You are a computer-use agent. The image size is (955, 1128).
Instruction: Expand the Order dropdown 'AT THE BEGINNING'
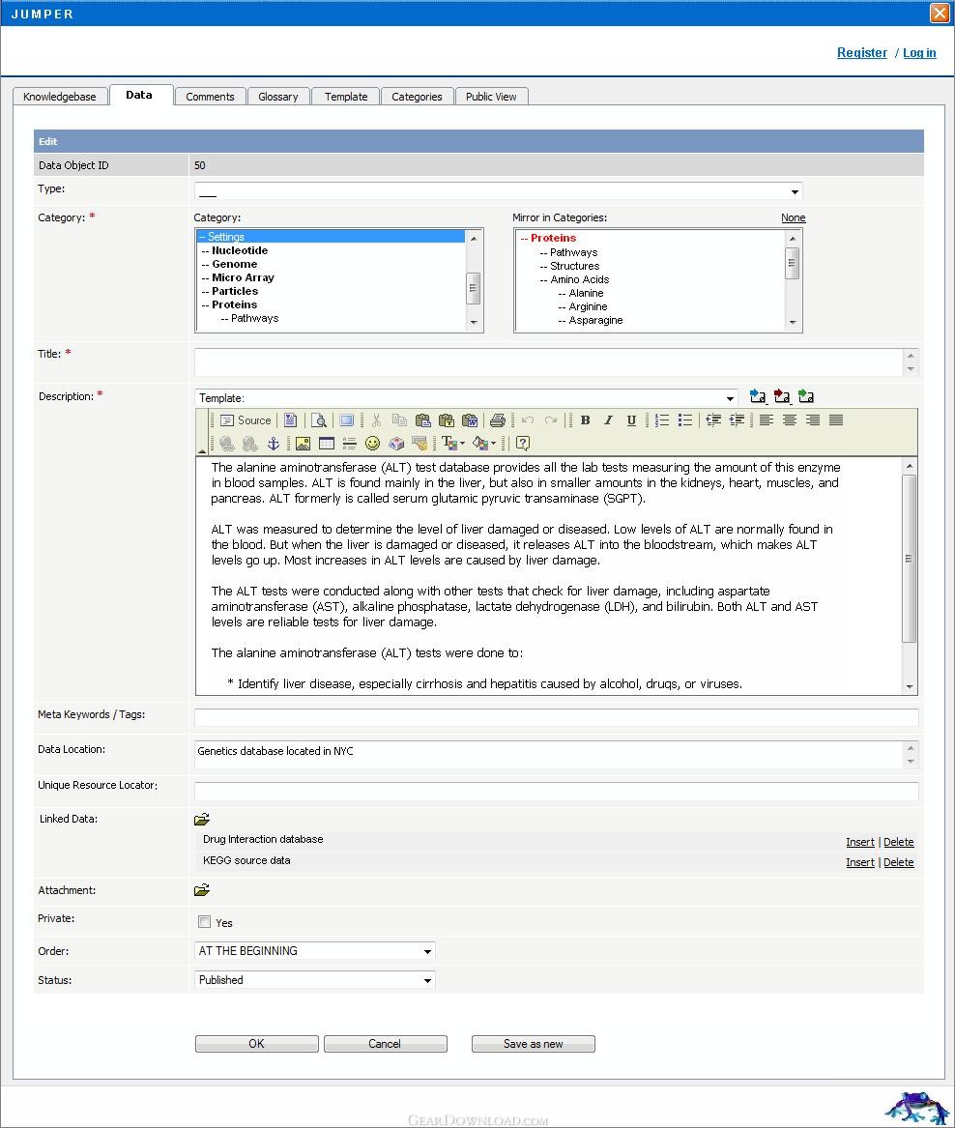(x=315, y=951)
